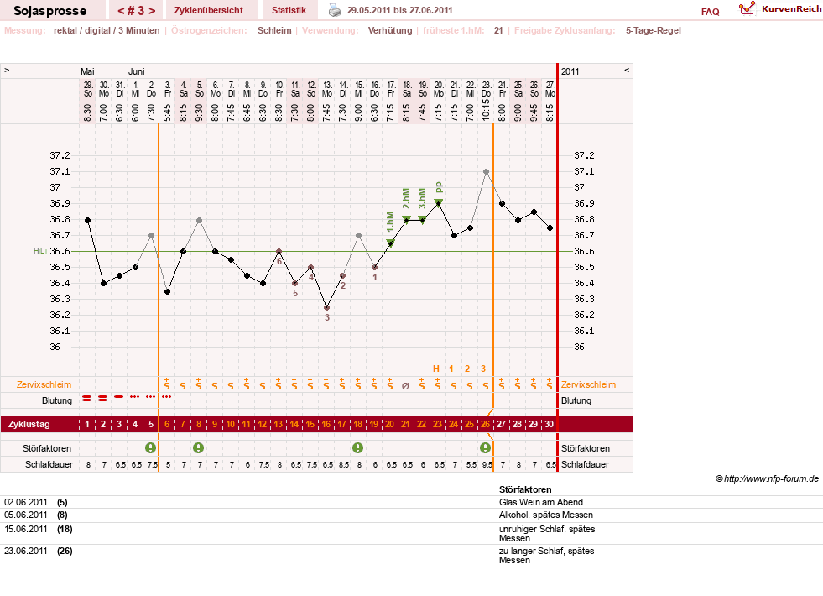Open the nfp-forum.de copyright link
The height and width of the screenshot is (596, 823).
[767, 478]
